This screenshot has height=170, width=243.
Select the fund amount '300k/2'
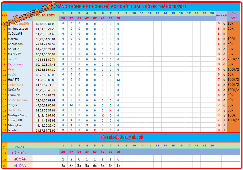click(x=233, y=85)
